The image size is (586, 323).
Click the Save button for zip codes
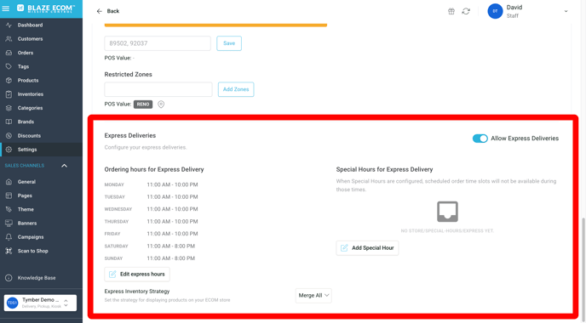tap(229, 43)
